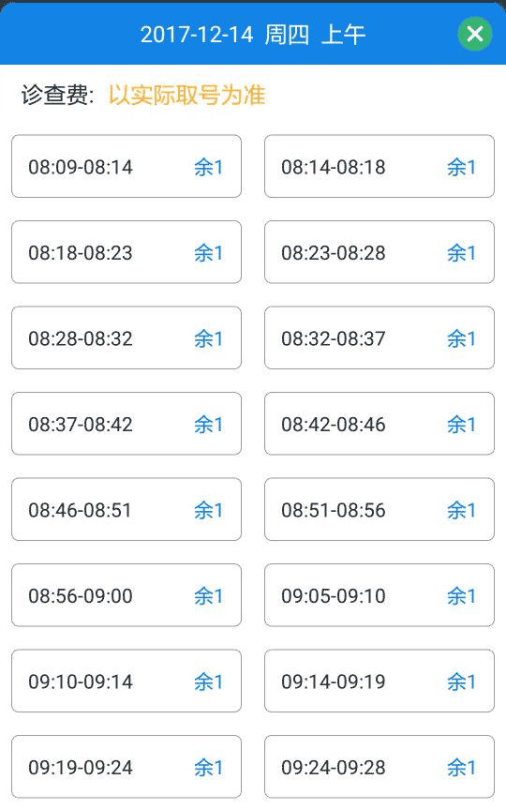Tap the 09:05-09:10 appointment slot
This screenshot has width=506, height=809.
[379, 595]
